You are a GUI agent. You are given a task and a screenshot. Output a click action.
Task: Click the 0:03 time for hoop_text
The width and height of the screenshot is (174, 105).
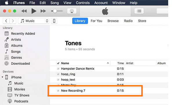120,80
